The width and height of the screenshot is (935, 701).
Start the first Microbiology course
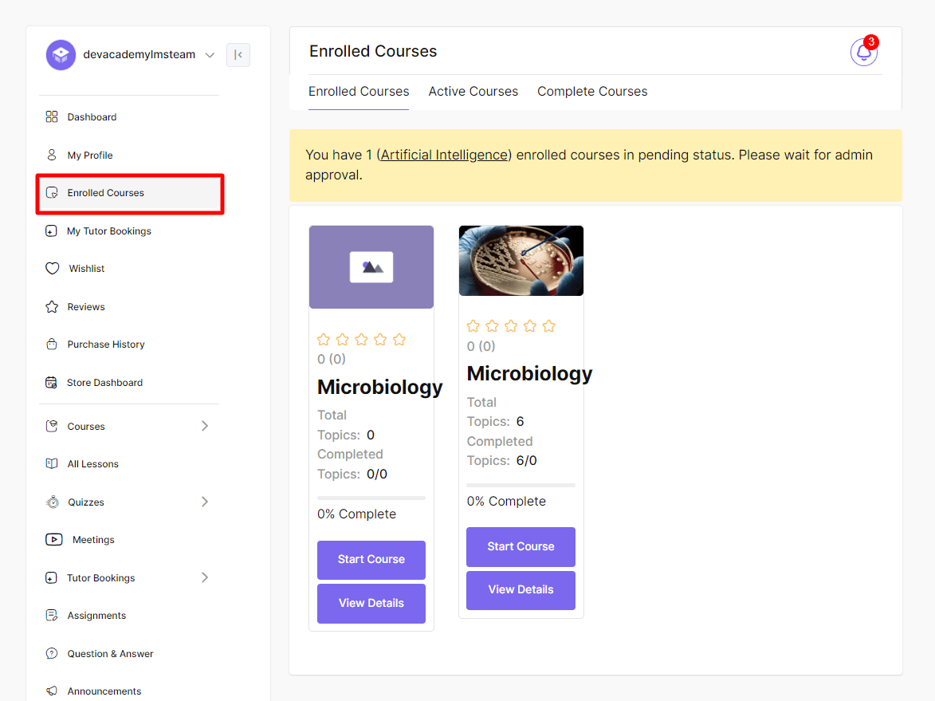click(x=371, y=560)
